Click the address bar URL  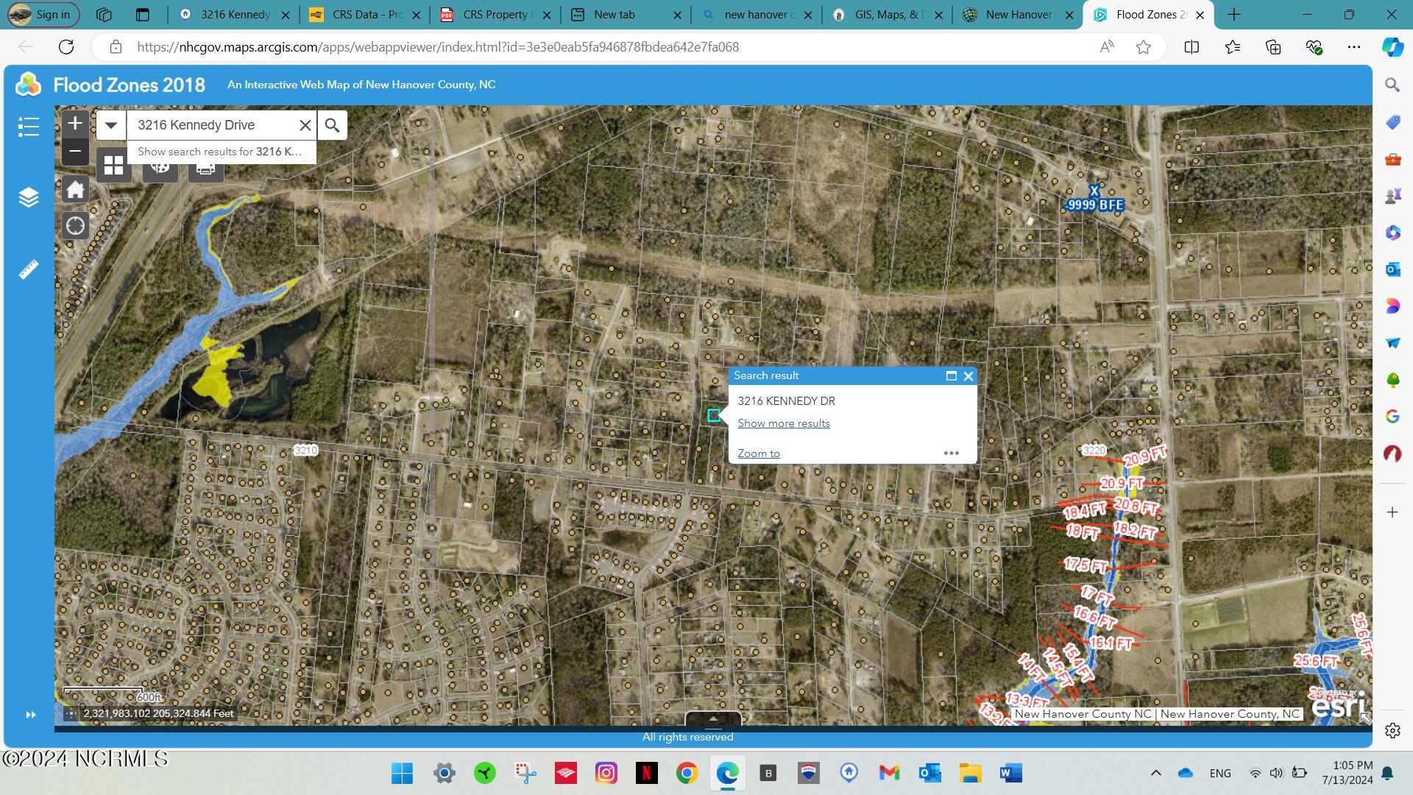[438, 47]
